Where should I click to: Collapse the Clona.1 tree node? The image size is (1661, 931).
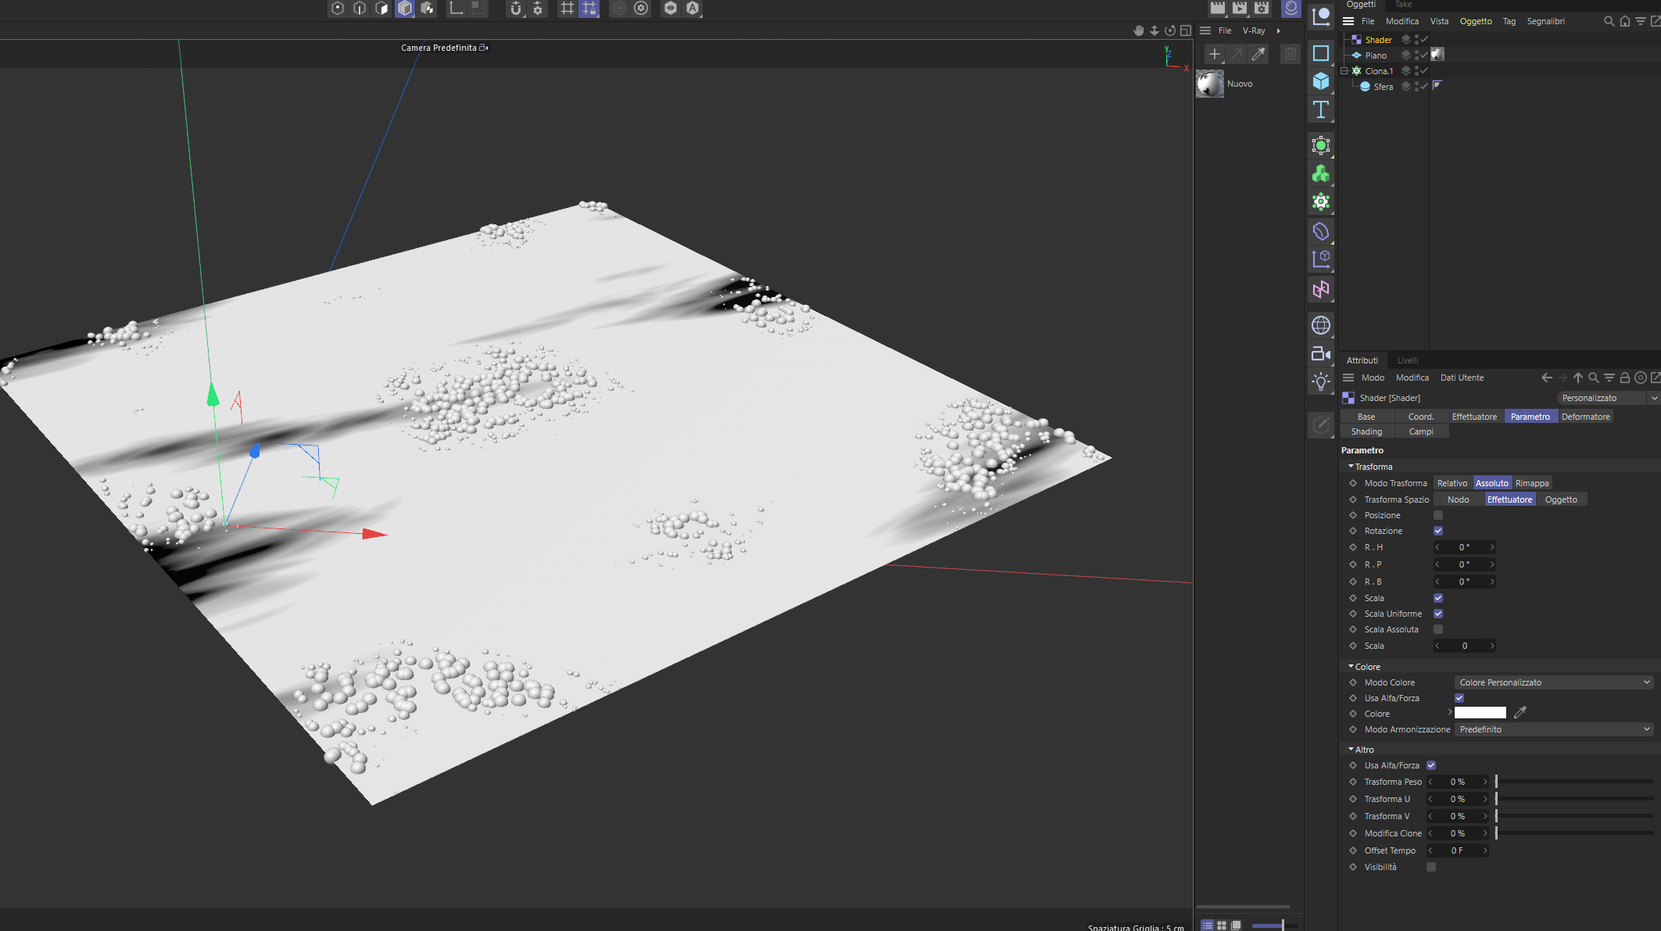[1344, 70]
